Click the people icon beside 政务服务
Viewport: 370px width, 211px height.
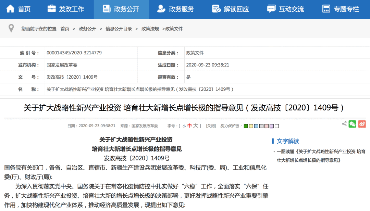click(160, 9)
